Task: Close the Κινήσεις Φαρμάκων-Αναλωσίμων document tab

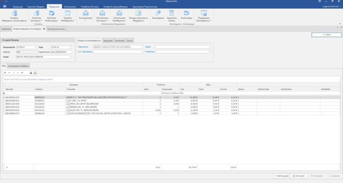Action: (44, 29)
